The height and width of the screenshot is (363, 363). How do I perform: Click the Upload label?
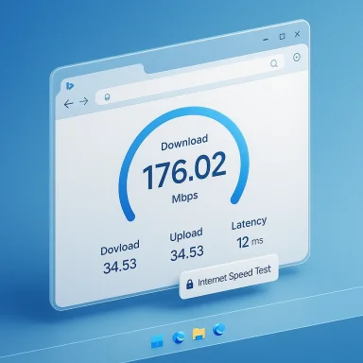pyautogui.click(x=186, y=234)
